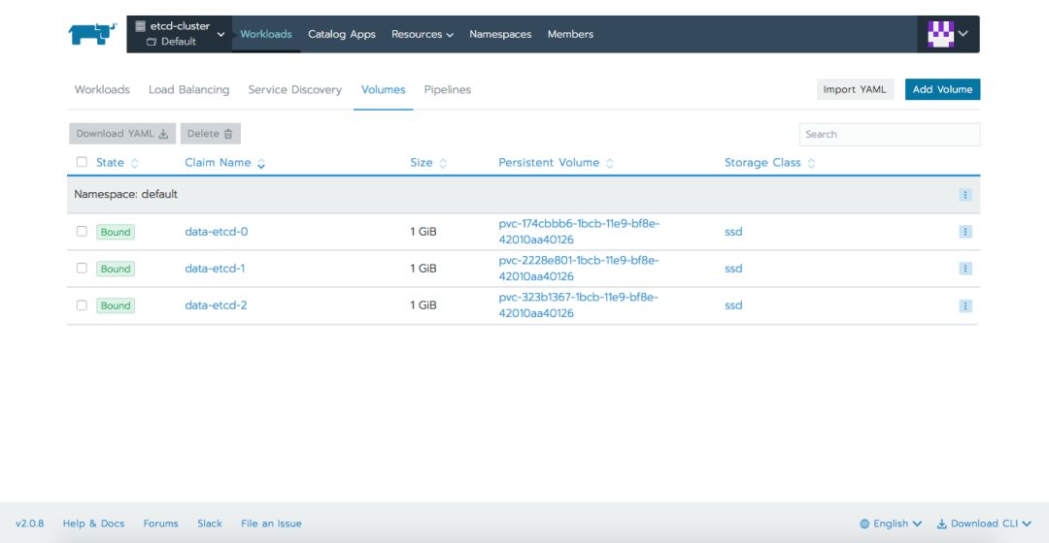This screenshot has width=1049, height=543.
Task: Open actions menu for data-etcd-0 row
Action: [964, 232]
